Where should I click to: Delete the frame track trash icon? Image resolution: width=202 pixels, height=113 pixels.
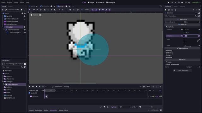(161, 96)
